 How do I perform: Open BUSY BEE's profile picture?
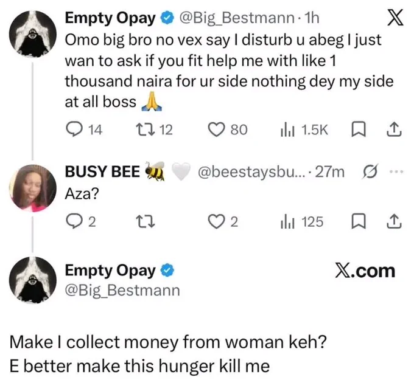point(33,188)
